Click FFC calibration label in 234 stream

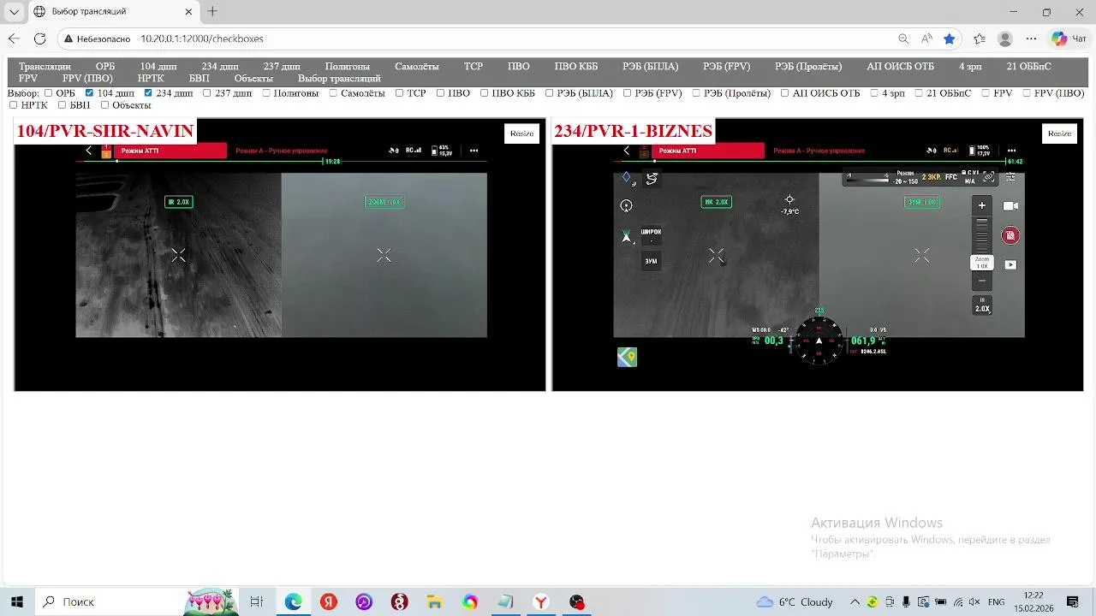pos(950,177)
